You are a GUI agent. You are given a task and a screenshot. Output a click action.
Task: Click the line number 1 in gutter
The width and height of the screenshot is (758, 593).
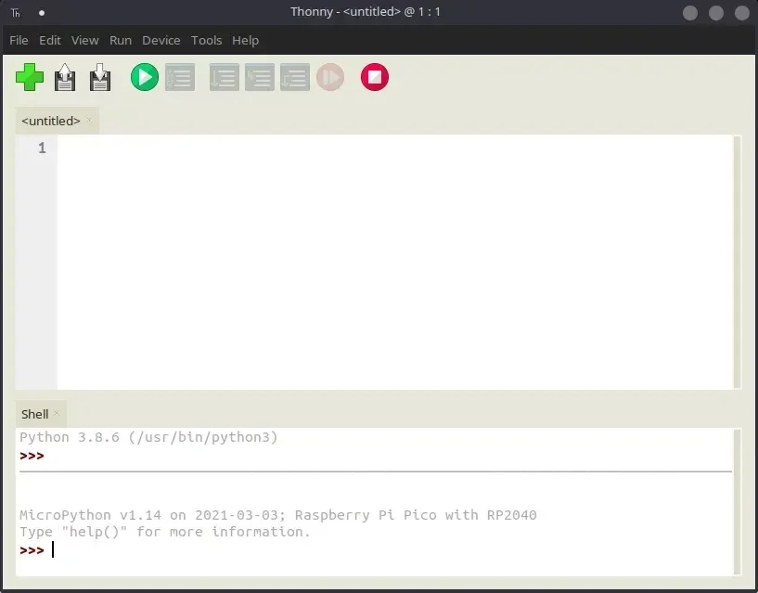[x=42, y=148]
